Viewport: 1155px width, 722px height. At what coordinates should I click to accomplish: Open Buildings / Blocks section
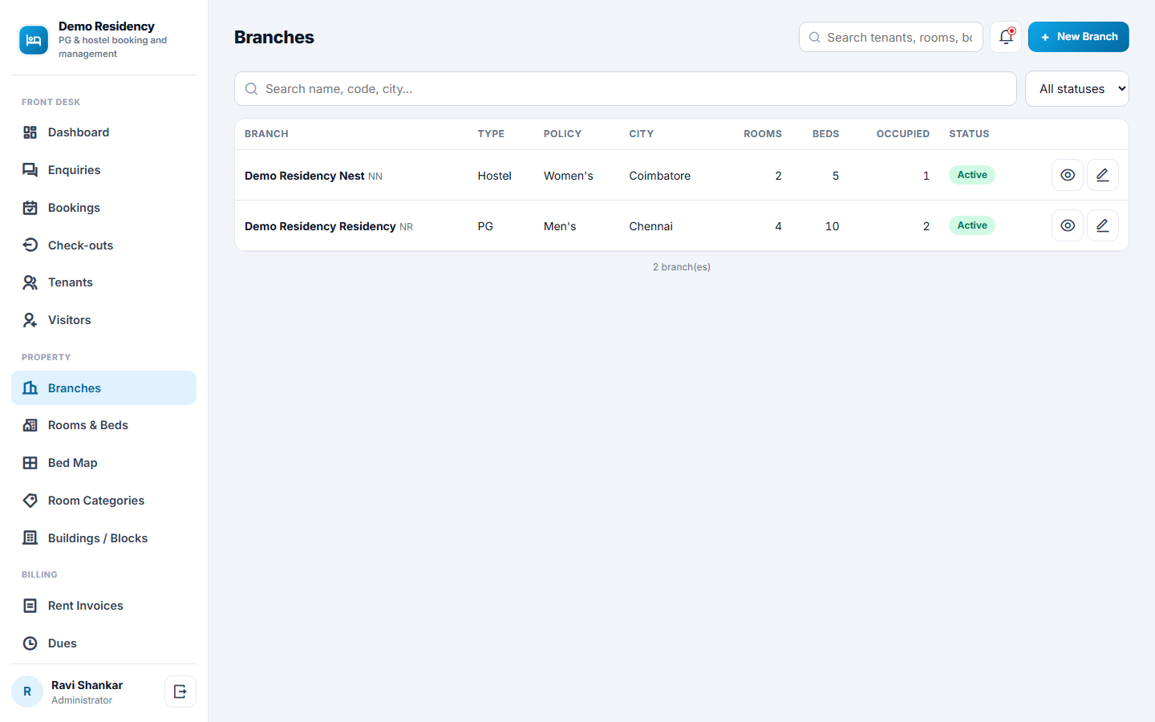(103, 538)
